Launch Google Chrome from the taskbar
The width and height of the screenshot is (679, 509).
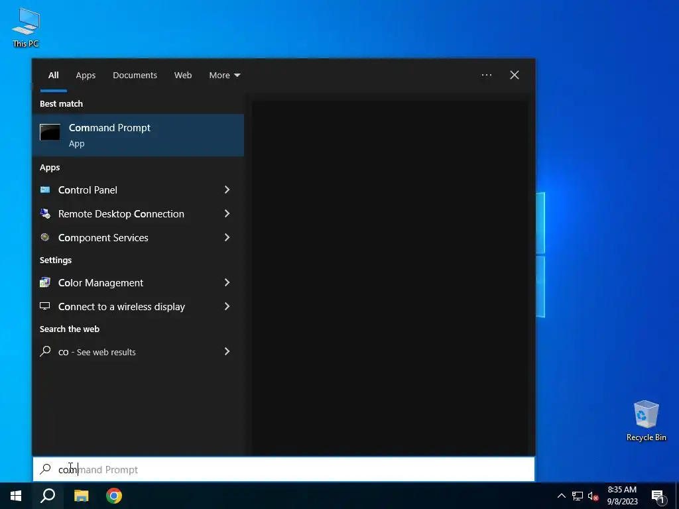114,496
